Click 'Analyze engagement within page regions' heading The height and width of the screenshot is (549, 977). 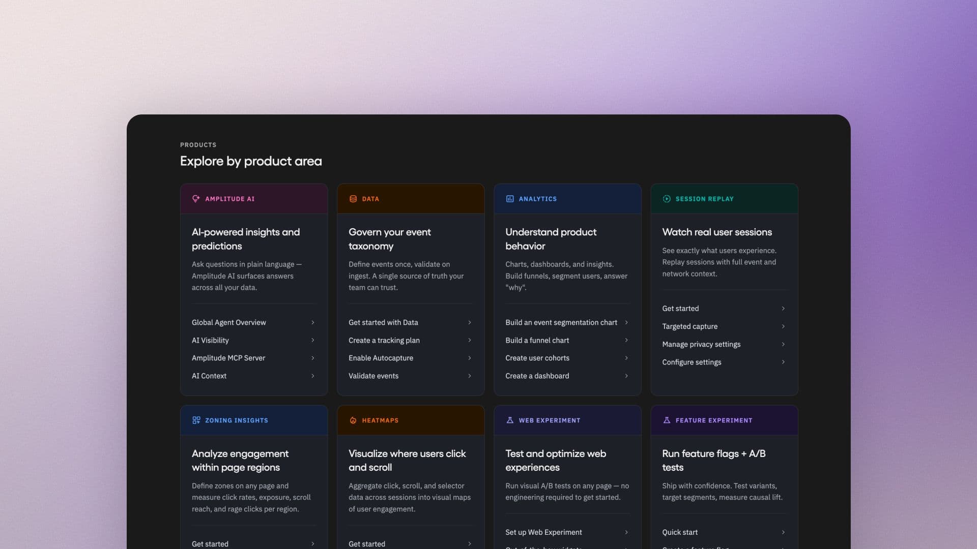240,461
